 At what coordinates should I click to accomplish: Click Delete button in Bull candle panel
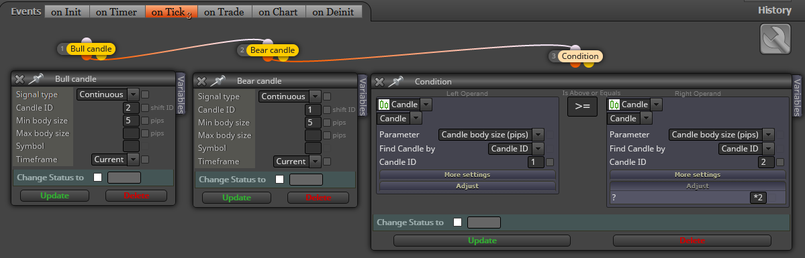(x=136, y=196)
